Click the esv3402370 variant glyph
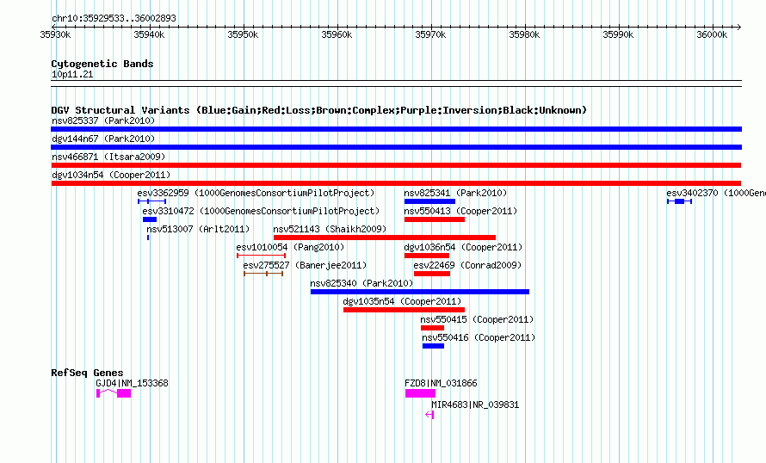766x463 pixels. coord(680,201)
